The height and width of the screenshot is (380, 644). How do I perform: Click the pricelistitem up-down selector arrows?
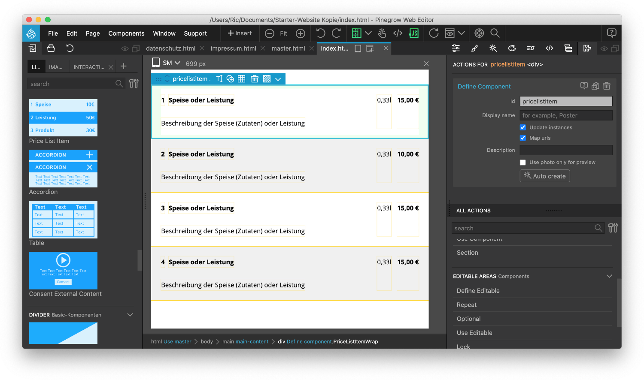167,79
